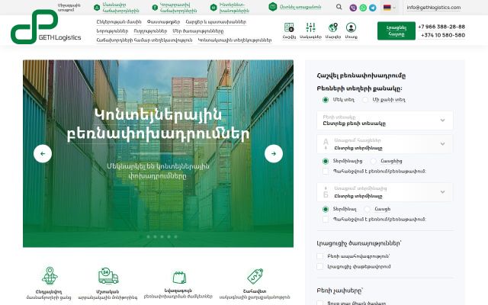The width and height of the screenshot is (488, 305).
Task: Click Թողնել արձագանք (leave feedback) link
Action: tap(300, 7)
